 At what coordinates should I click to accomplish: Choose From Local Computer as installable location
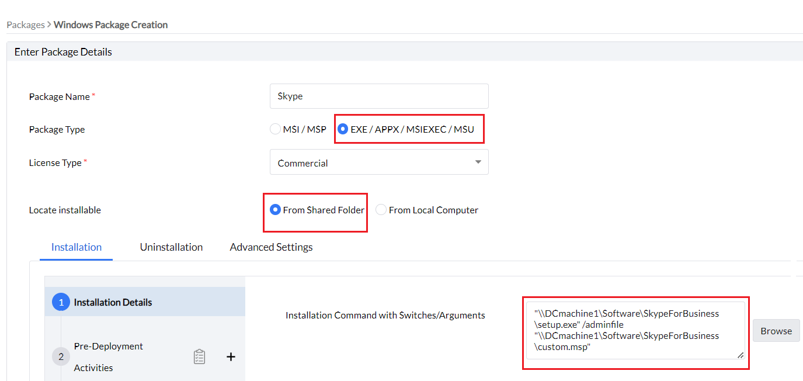click(x=381, y=210)
